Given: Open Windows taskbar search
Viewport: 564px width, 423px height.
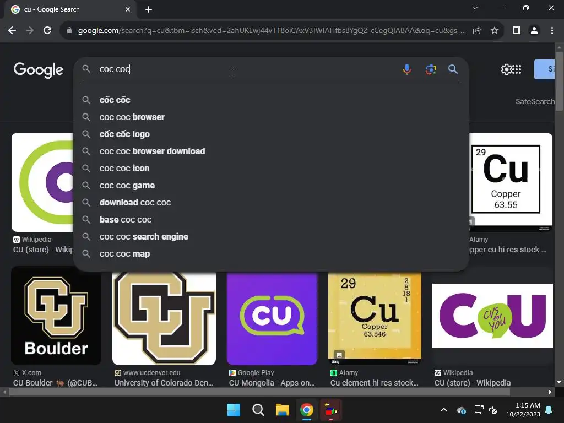Looking at the screenshot, I should (x=258, y=410).
